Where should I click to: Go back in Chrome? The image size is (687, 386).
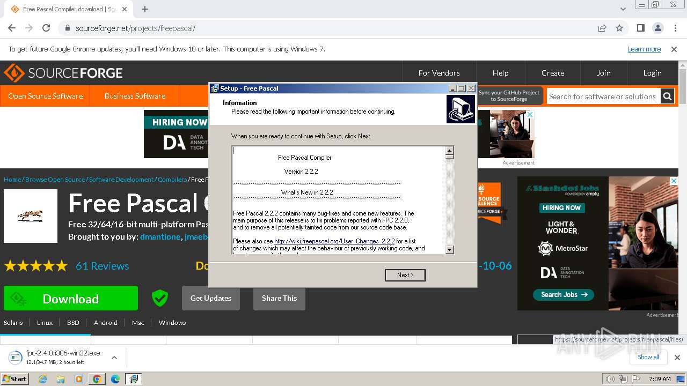pos(12,28)
